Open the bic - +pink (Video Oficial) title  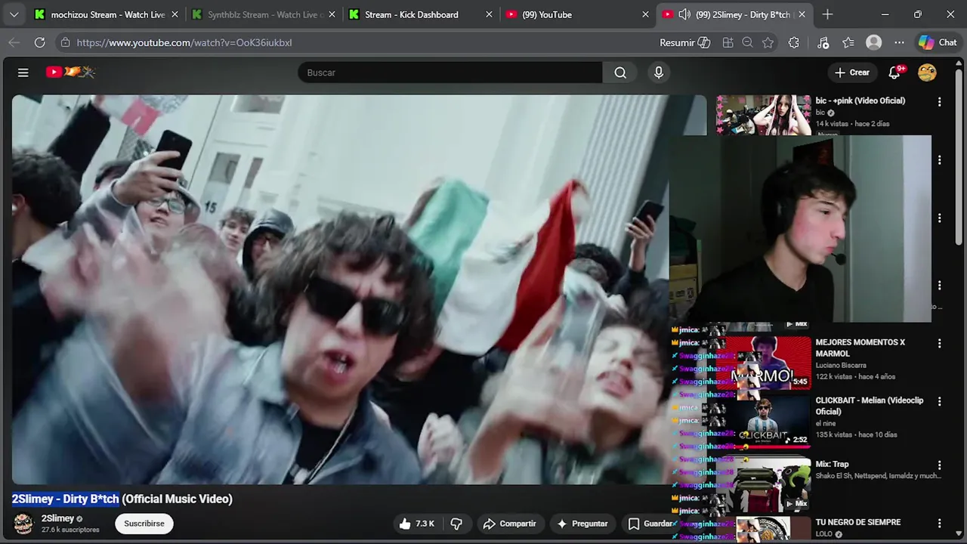(860, 100)
